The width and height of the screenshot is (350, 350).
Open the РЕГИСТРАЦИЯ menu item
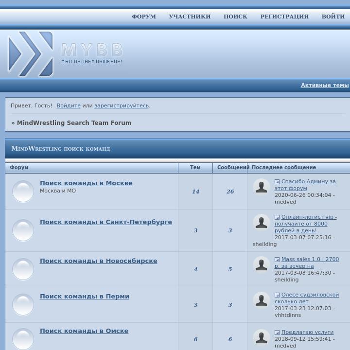(284, 17)
